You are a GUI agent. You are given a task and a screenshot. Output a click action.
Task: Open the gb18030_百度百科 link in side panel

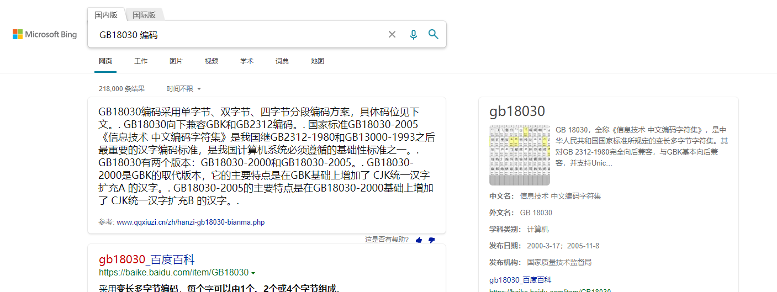tap(520, 280)
